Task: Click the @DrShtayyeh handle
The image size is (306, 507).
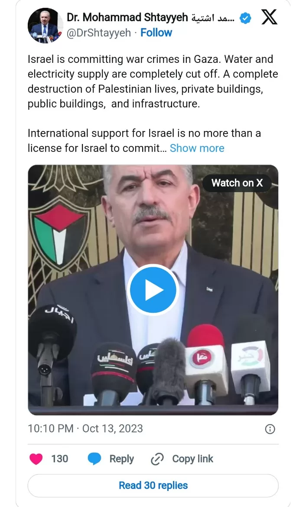Action: pyautogui.click(x=98, y=33)
